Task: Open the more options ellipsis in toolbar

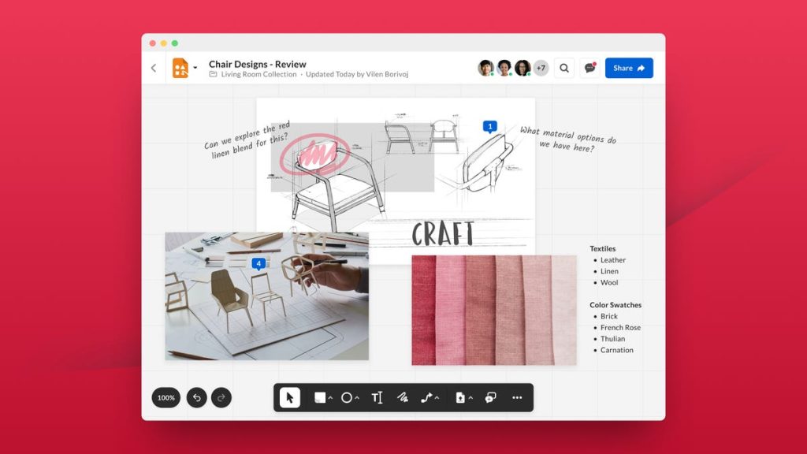Action: (517, 398)
